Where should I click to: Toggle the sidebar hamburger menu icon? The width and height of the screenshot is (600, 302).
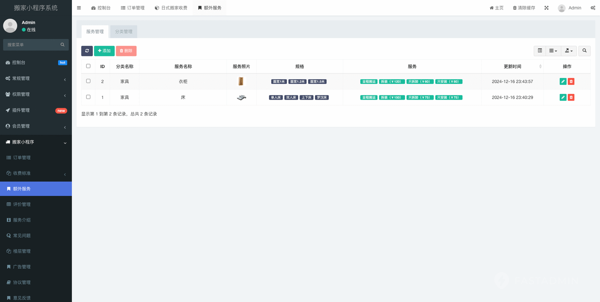79,8
